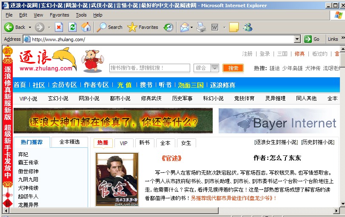Open the Messenger icon in the toolbar
345x217 pixels.
248,27
